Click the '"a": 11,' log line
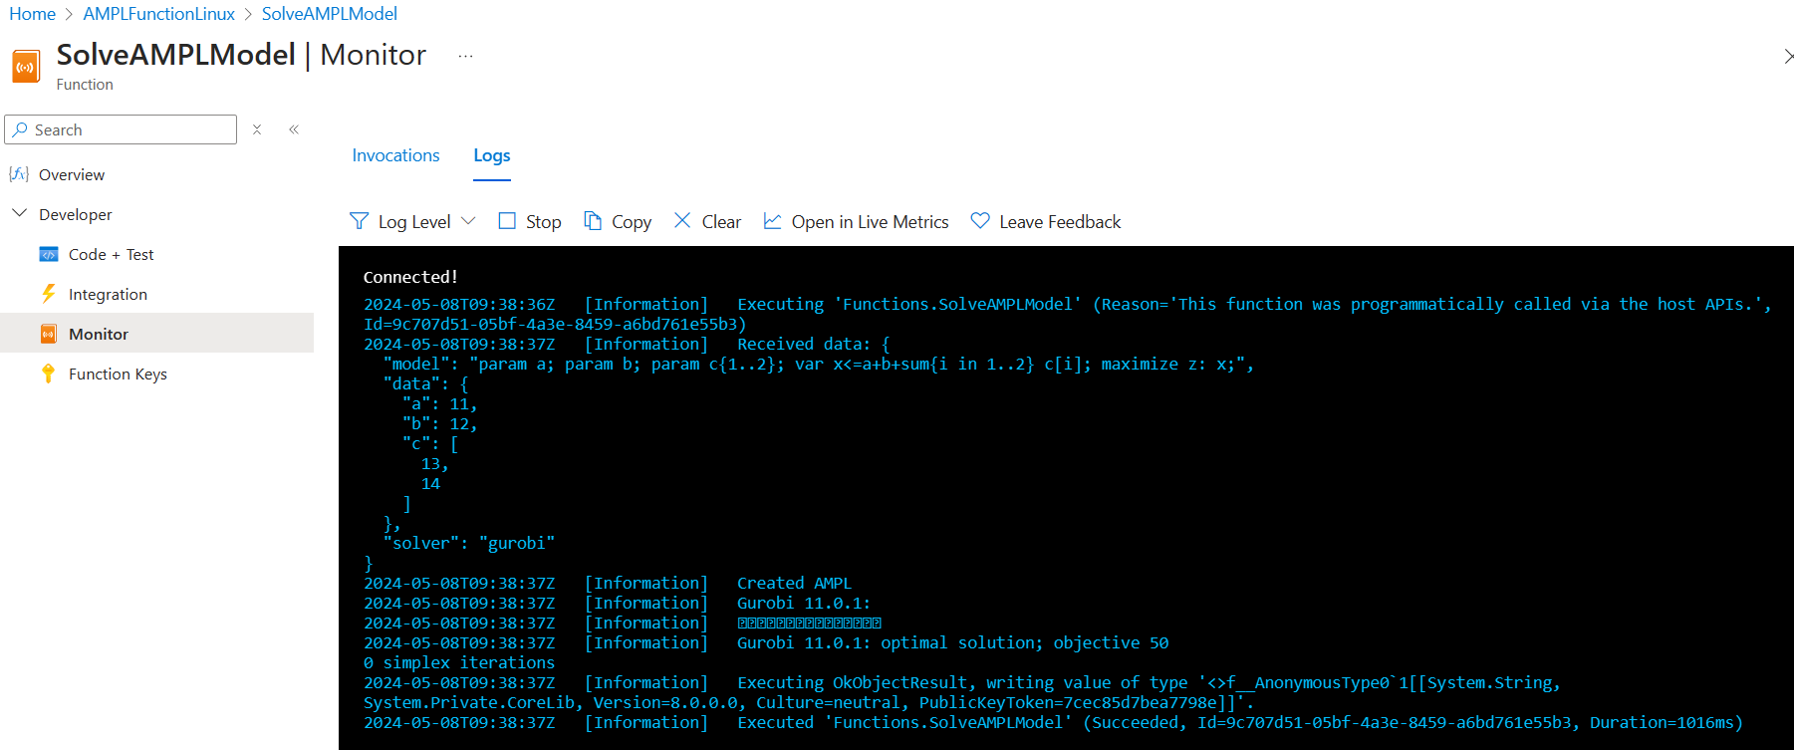1794x750 pixels. coord(439,404)
